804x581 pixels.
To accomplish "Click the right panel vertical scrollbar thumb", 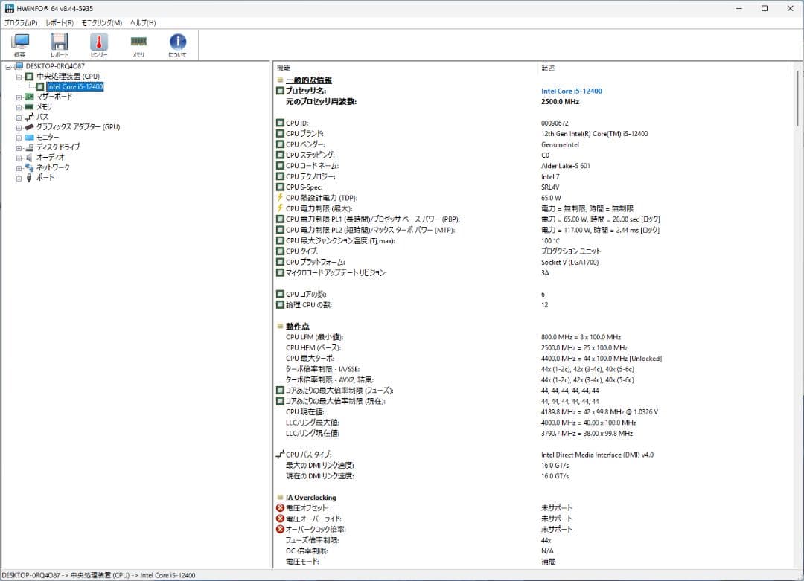I will click(798, 98).
